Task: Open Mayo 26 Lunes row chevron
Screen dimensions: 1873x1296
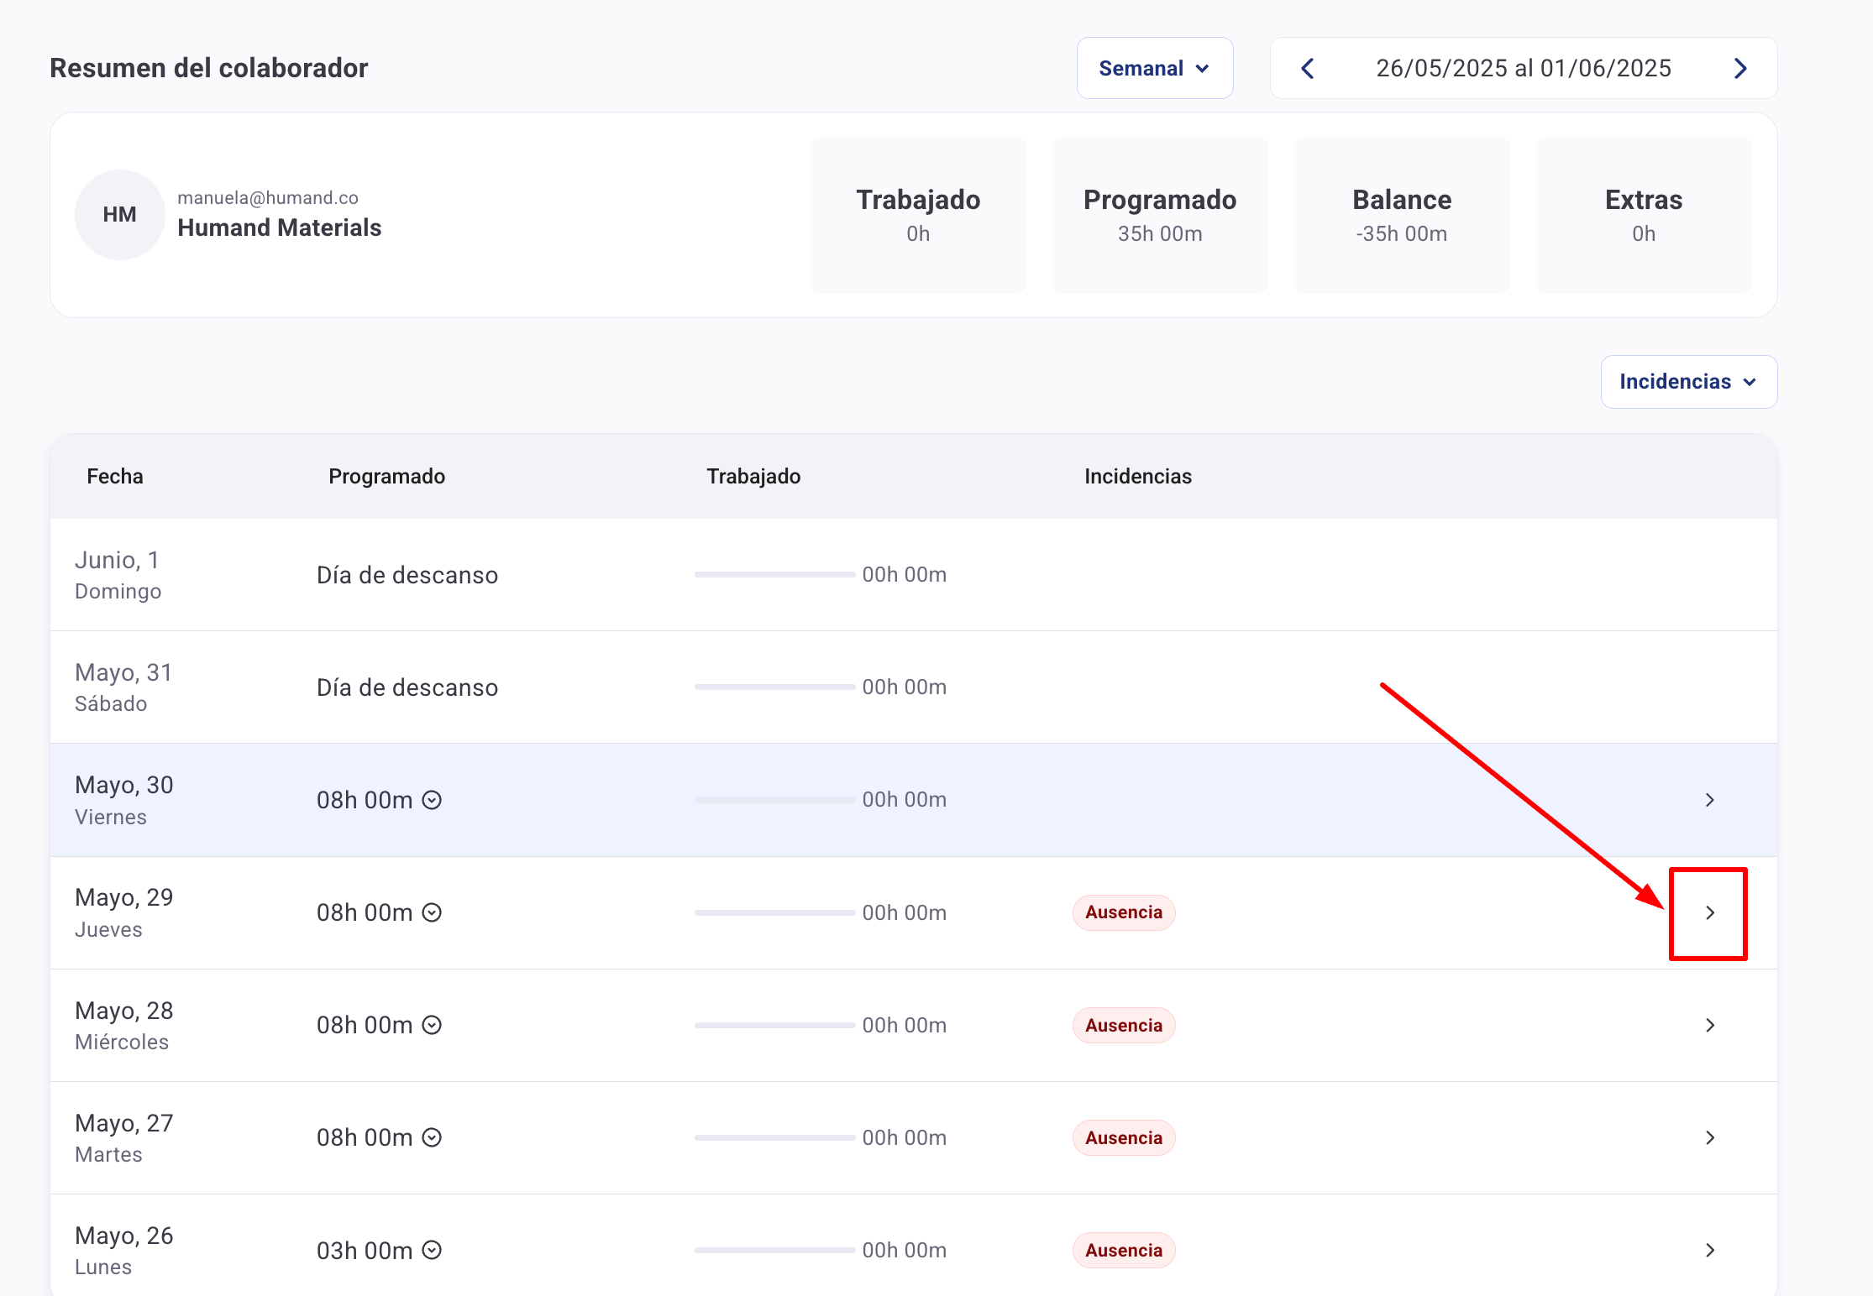Action: pyautogui.click(x=1709, y=1250)
